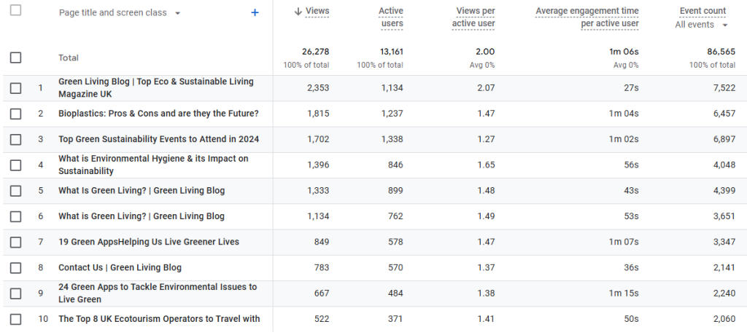Click active users value 570
Image resolution: width=747 pixels, height=335 pixels.
pos(395,268)
